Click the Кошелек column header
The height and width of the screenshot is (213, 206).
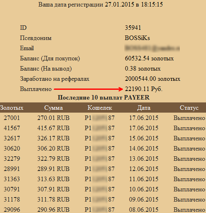(100, 108)
